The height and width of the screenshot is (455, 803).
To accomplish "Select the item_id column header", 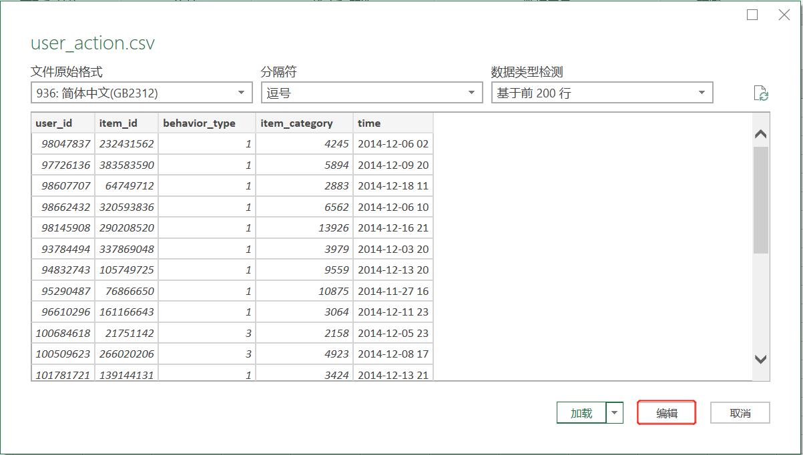I will [x=120, y=123].
